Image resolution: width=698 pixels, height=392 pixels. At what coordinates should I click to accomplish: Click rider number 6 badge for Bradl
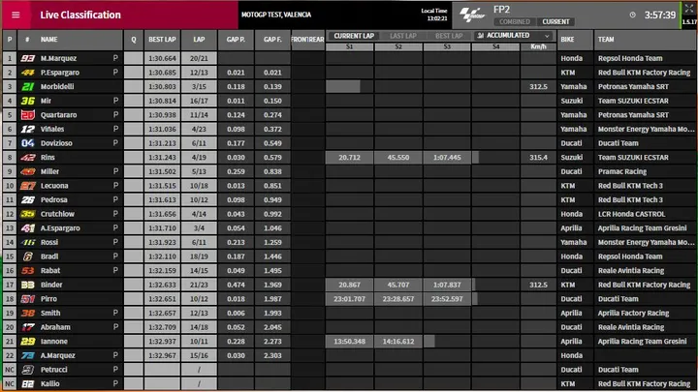(27, 256)
